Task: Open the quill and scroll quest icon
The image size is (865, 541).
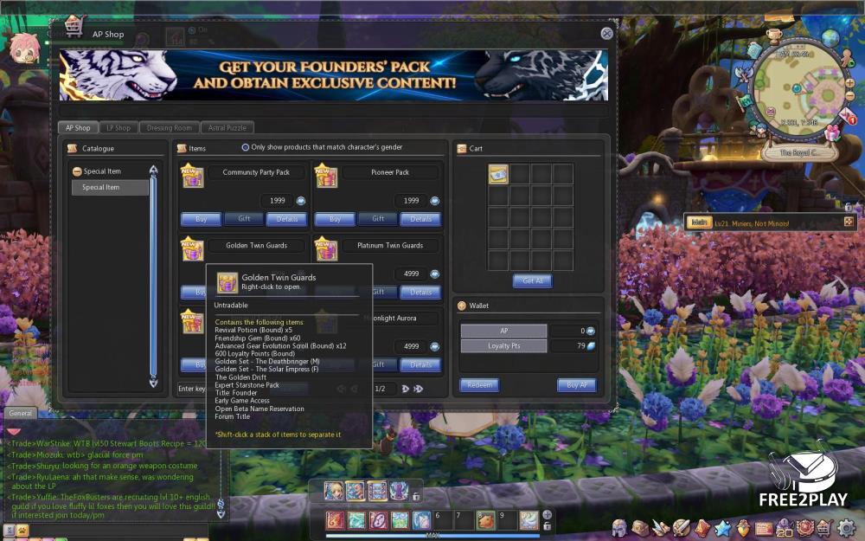Action: tap(660, 528)
